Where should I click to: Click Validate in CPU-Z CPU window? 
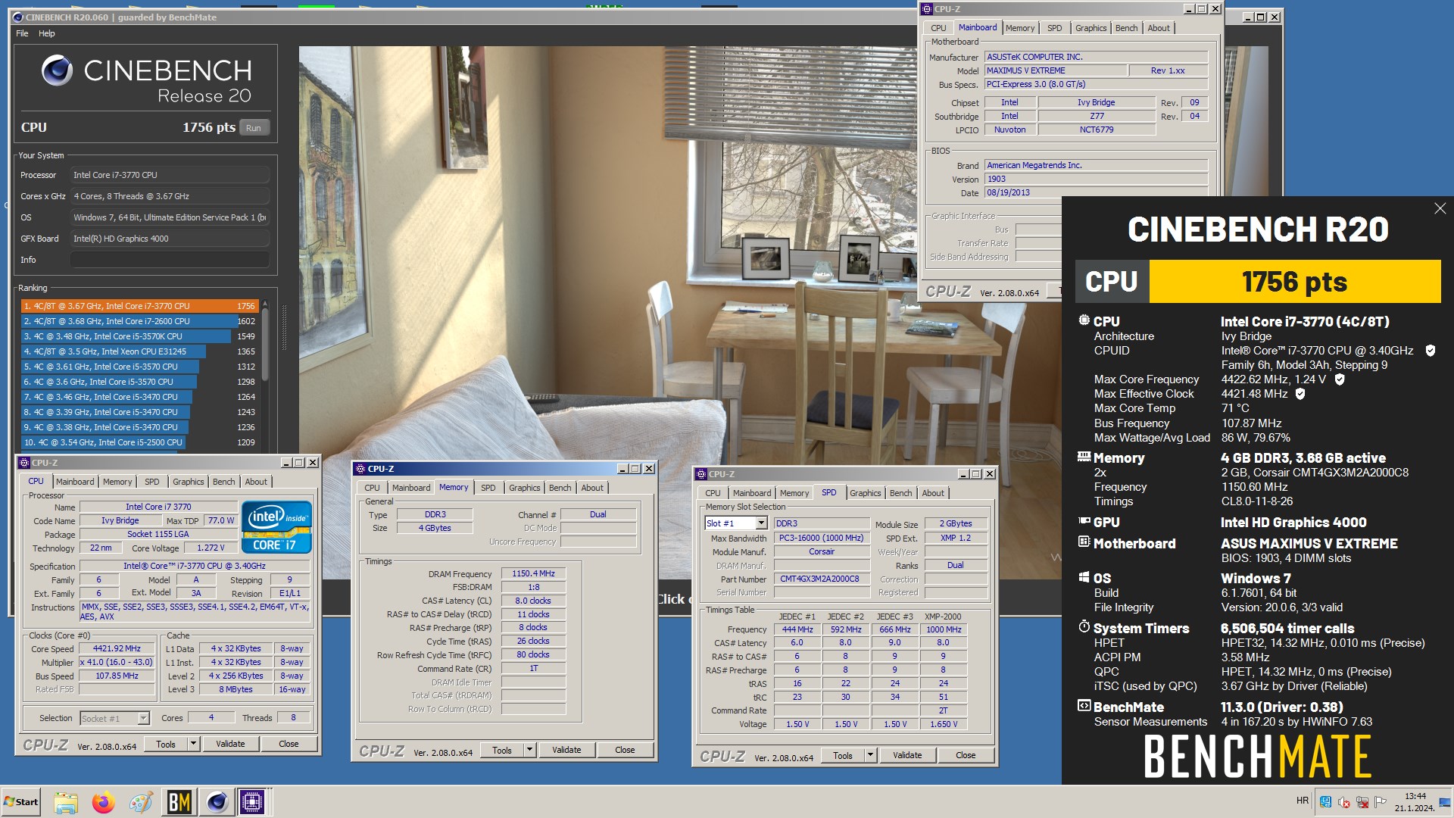pyautogui.click(x=230, y=745)
